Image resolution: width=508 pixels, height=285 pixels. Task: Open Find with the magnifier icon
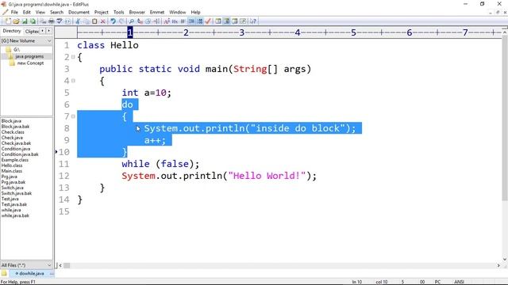click(x=131, y=21)
